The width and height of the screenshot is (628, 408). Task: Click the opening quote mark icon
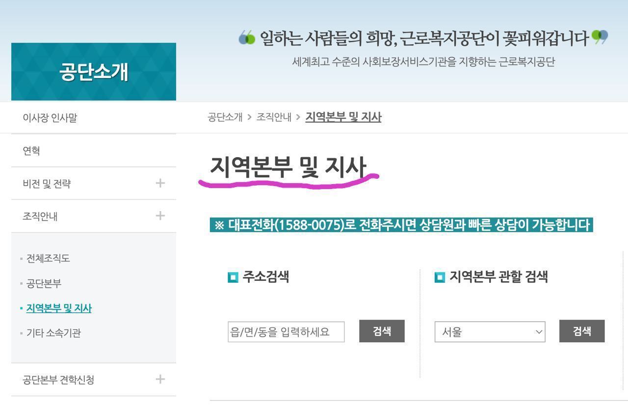click(x=247, y=37)
